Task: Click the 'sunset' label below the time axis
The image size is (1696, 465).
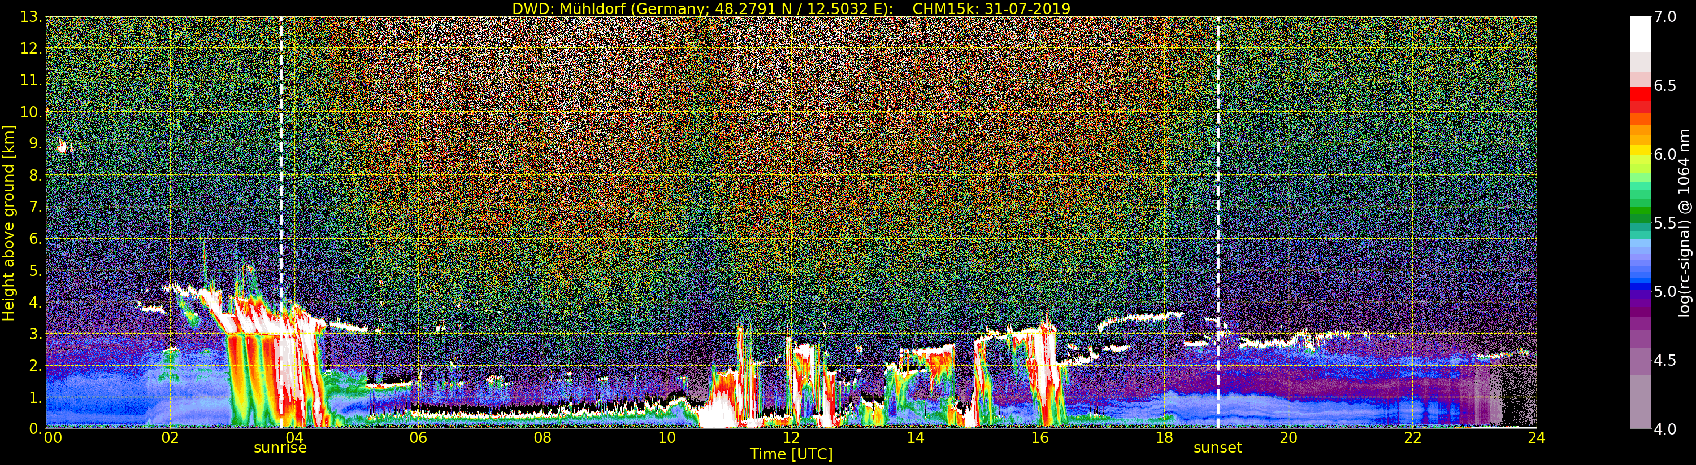Action: (1218, 448)
